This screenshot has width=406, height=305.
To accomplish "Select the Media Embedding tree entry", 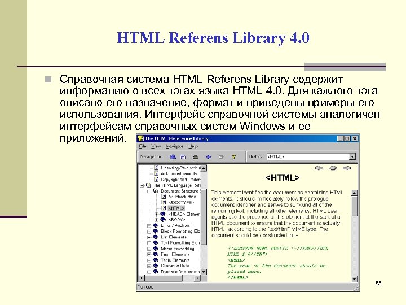I will point(178,249).
